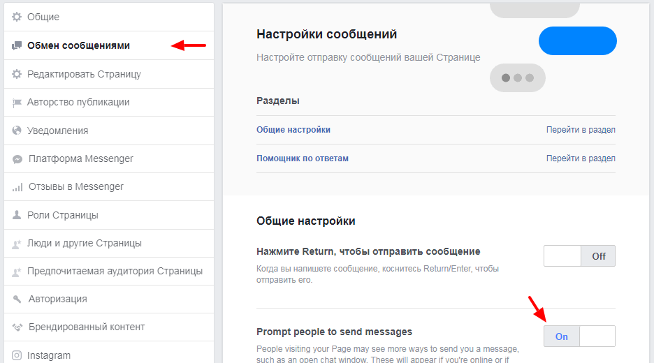Screen dimensions: 654x363
Task: Click the Общие настройки section heading below
Action: [x=306, y=221]
